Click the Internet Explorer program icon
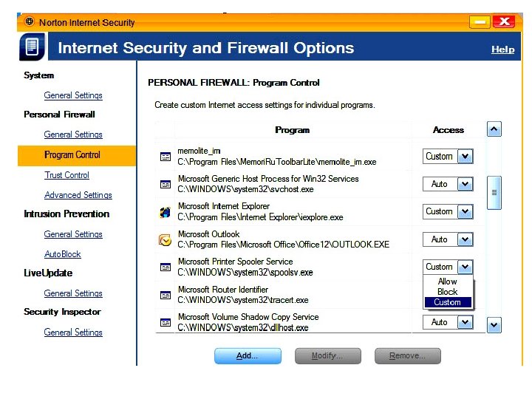This screenshot has width=532, height=399. (166, 213)
